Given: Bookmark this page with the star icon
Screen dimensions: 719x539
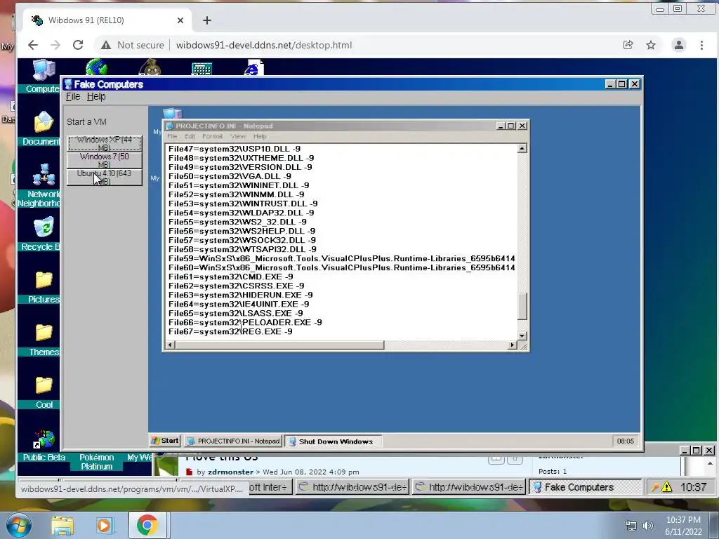Looking at the screenshot, I should point(651,45).
